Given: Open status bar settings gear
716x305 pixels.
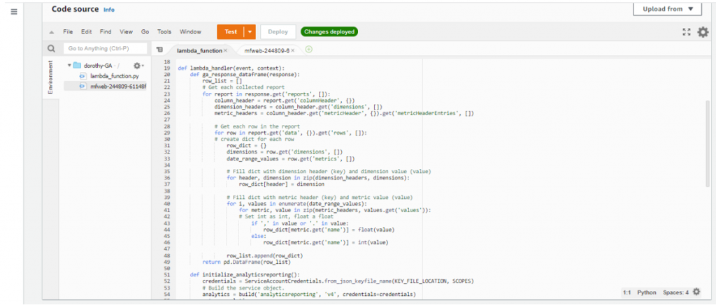Looking at the screenshot, I should pyautogui.click(x=696, y=292).
